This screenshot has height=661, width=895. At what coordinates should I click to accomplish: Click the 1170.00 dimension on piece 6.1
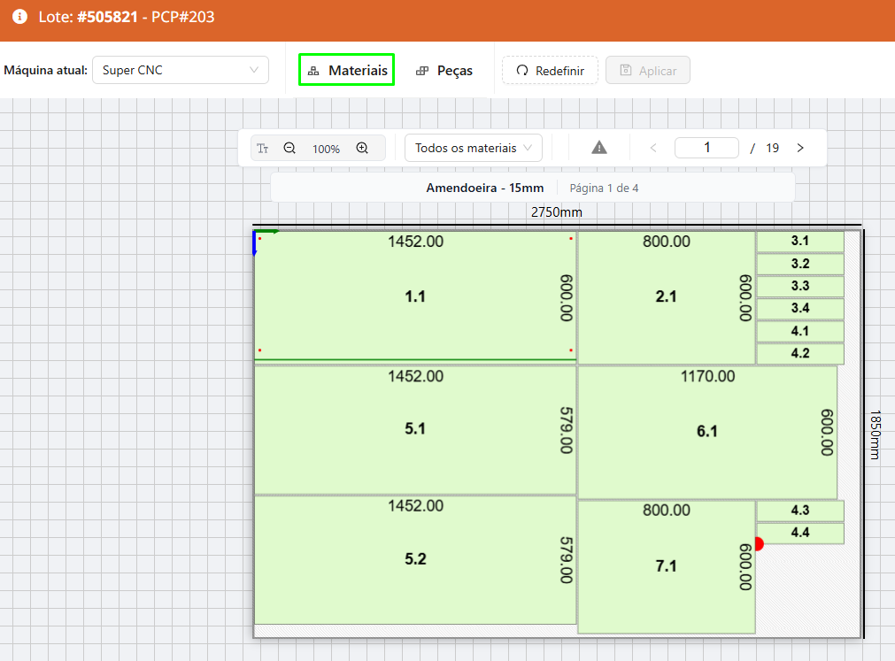pyautogui.click(x=707, y=376)
